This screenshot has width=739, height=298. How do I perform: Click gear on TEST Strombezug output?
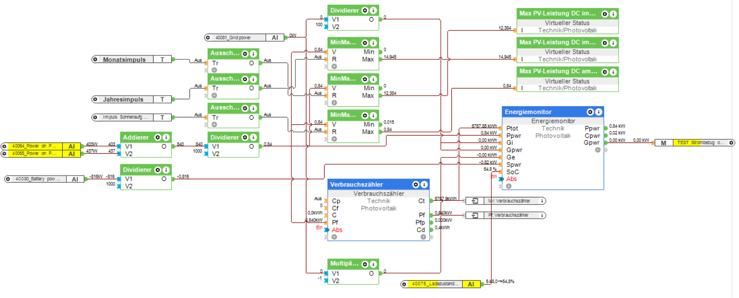[731, 143]
